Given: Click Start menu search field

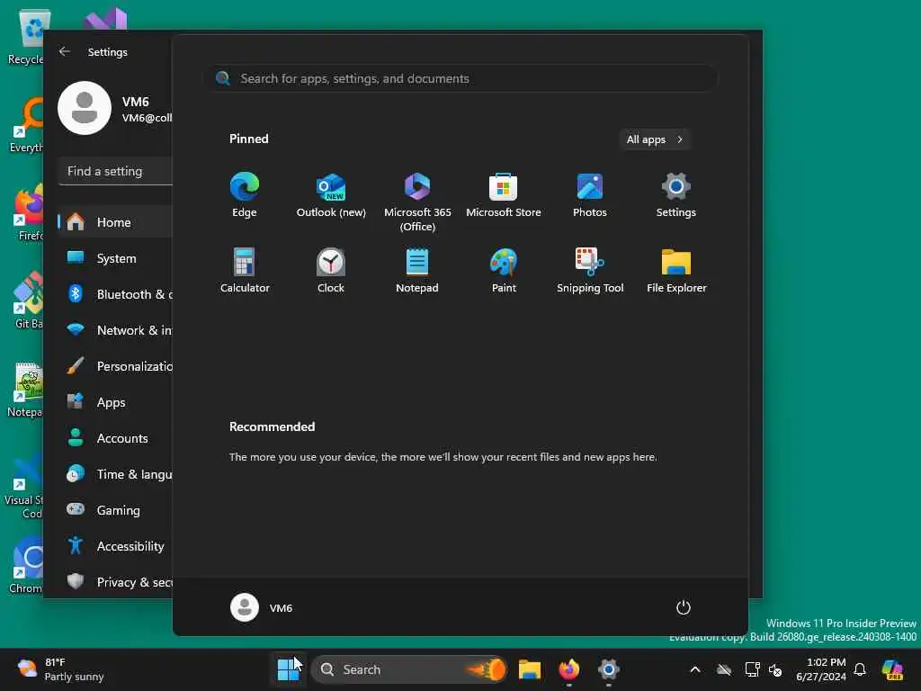Looking at the screenshot, I should (463, 78).
